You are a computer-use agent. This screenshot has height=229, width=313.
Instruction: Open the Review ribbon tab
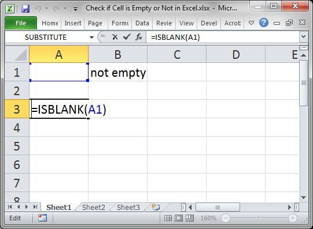[x=164, y=23]
